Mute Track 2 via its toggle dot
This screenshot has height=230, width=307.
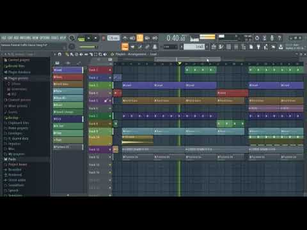(x=110, y=78)
